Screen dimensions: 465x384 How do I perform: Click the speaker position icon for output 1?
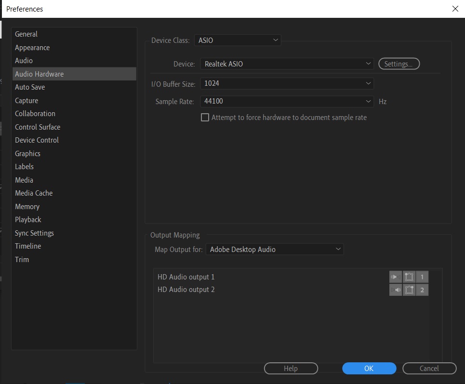coord(409,277)
